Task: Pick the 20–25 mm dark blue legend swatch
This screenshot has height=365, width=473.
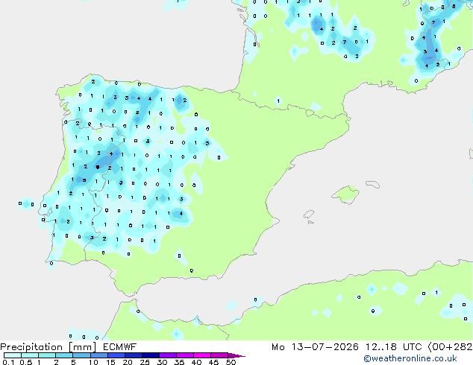Action: pos(134,355)
